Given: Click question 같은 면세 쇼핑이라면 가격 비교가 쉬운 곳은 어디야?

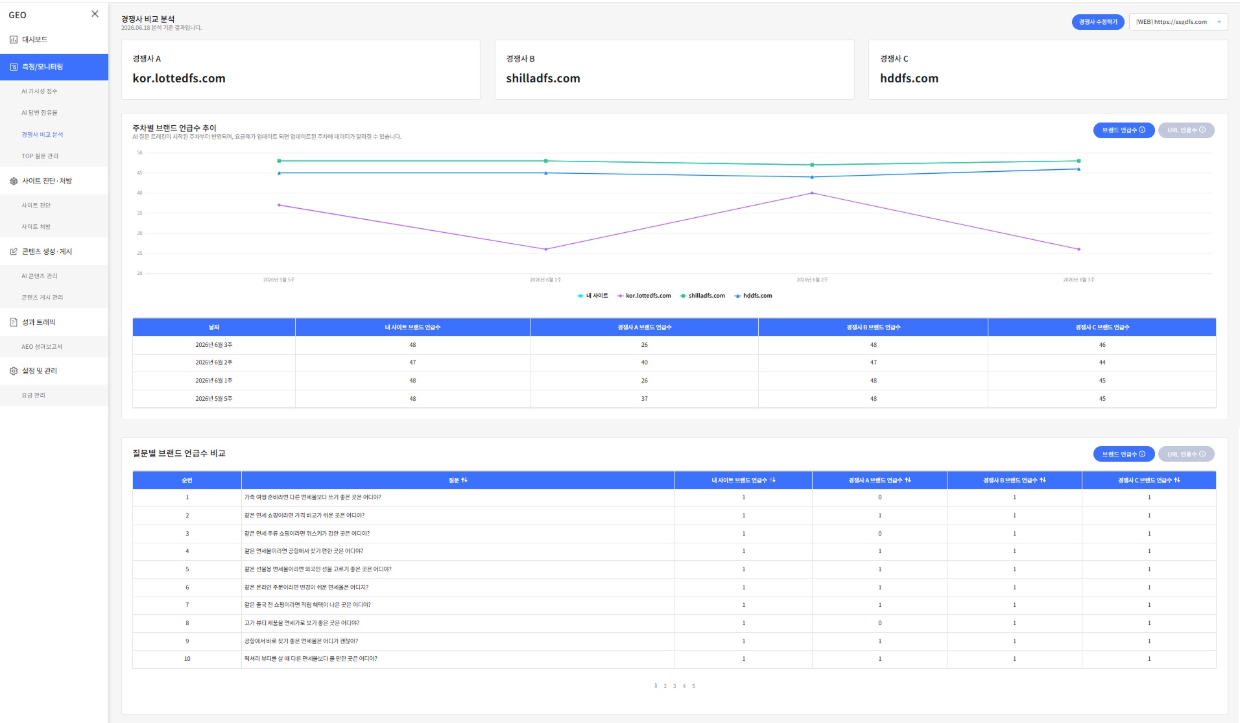Looking at the screenshot, I should pyautogui.click(x=304, y=516).
